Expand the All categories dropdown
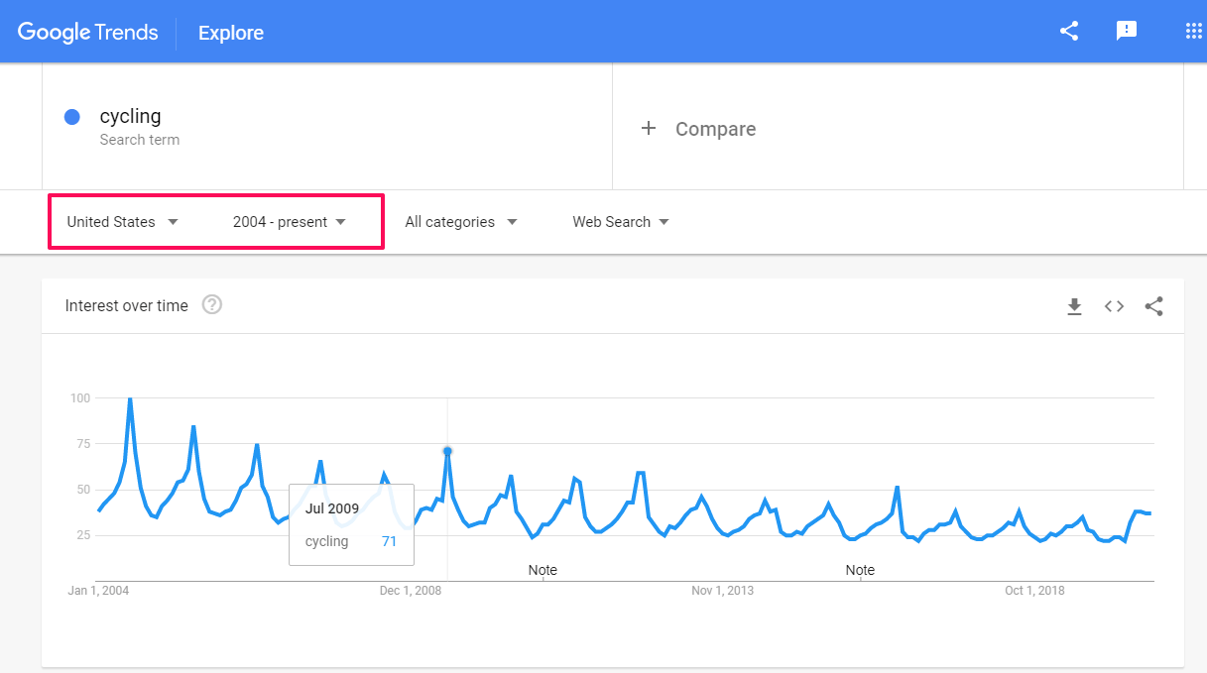This screenshot has width=1207, height=673. click(461, 222)
